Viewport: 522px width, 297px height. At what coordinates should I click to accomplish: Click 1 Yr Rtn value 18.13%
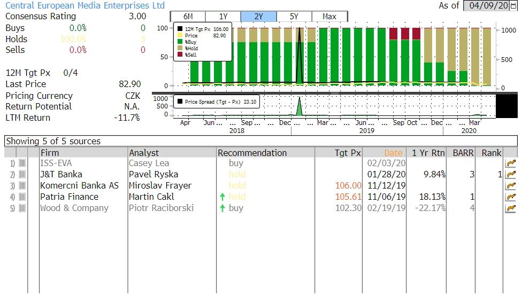point(432,197)
